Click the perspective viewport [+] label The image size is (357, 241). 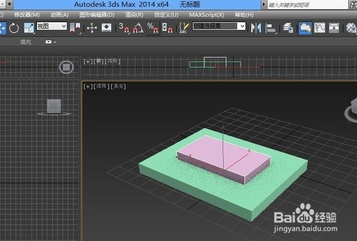[88, 87]
